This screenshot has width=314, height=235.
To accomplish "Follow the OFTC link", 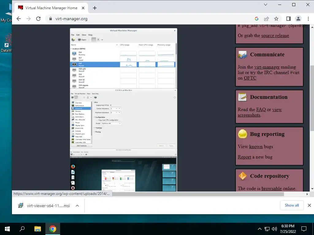I will 250,78.
